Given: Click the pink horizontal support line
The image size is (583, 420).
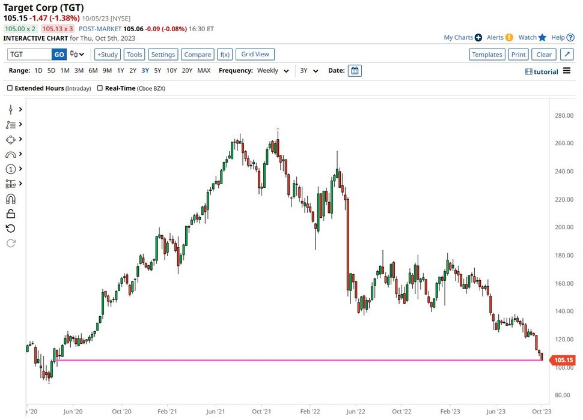Looking at the screenshot, I should click(x=301, y=361).
